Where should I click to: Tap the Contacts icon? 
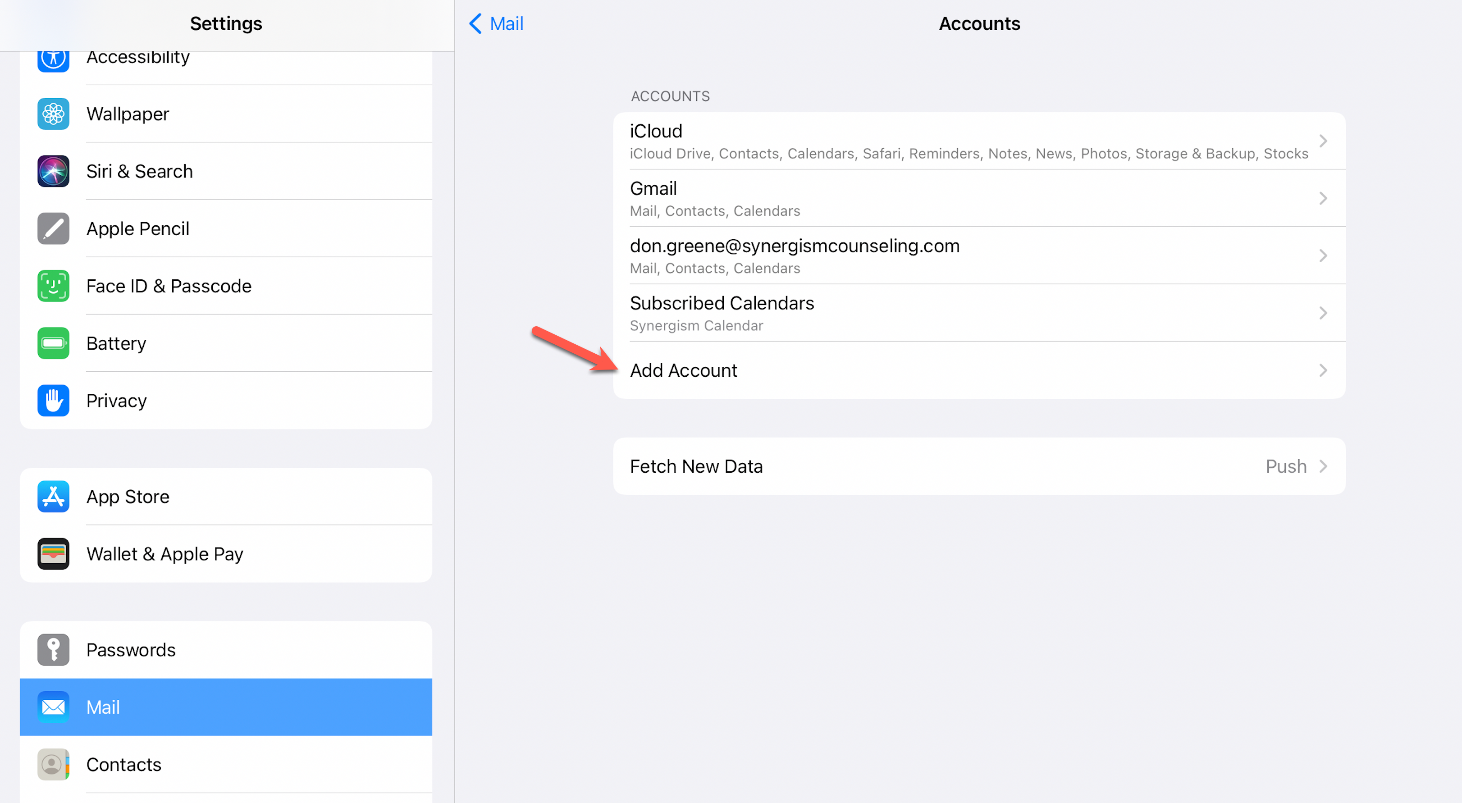point(53,764)
